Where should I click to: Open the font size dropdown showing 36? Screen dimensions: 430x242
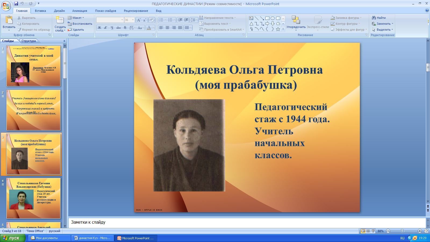[x=133, y=20]
